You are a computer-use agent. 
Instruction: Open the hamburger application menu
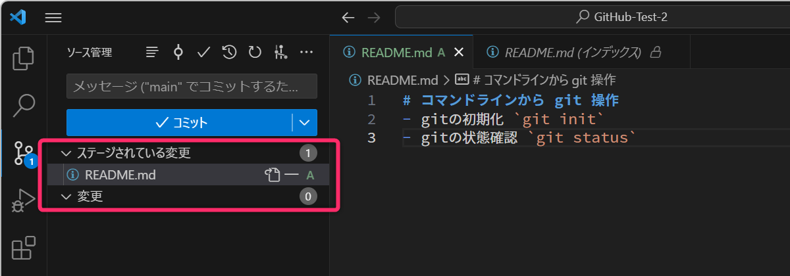pos(53,18)
